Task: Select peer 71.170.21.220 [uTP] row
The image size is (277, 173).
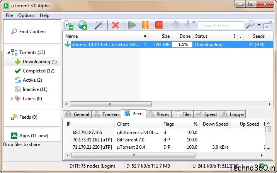Action: [165, 147]
